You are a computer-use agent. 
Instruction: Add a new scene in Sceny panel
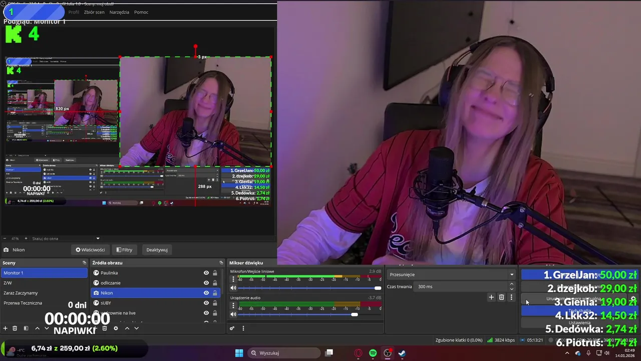(6, 328)
